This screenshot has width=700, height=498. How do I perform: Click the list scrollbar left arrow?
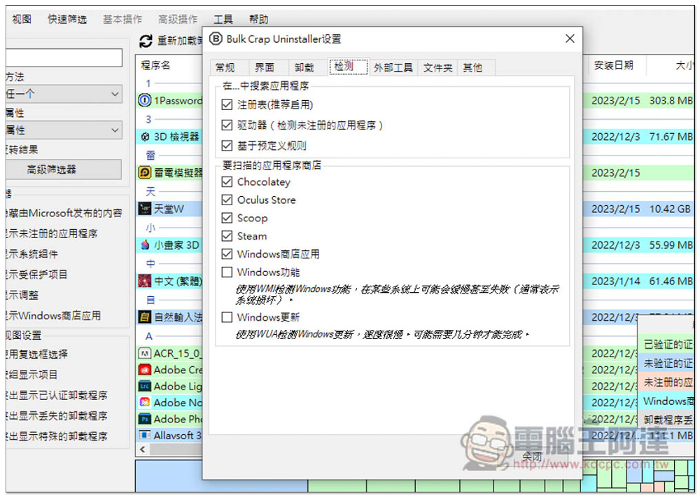click(x=142, y=449)
